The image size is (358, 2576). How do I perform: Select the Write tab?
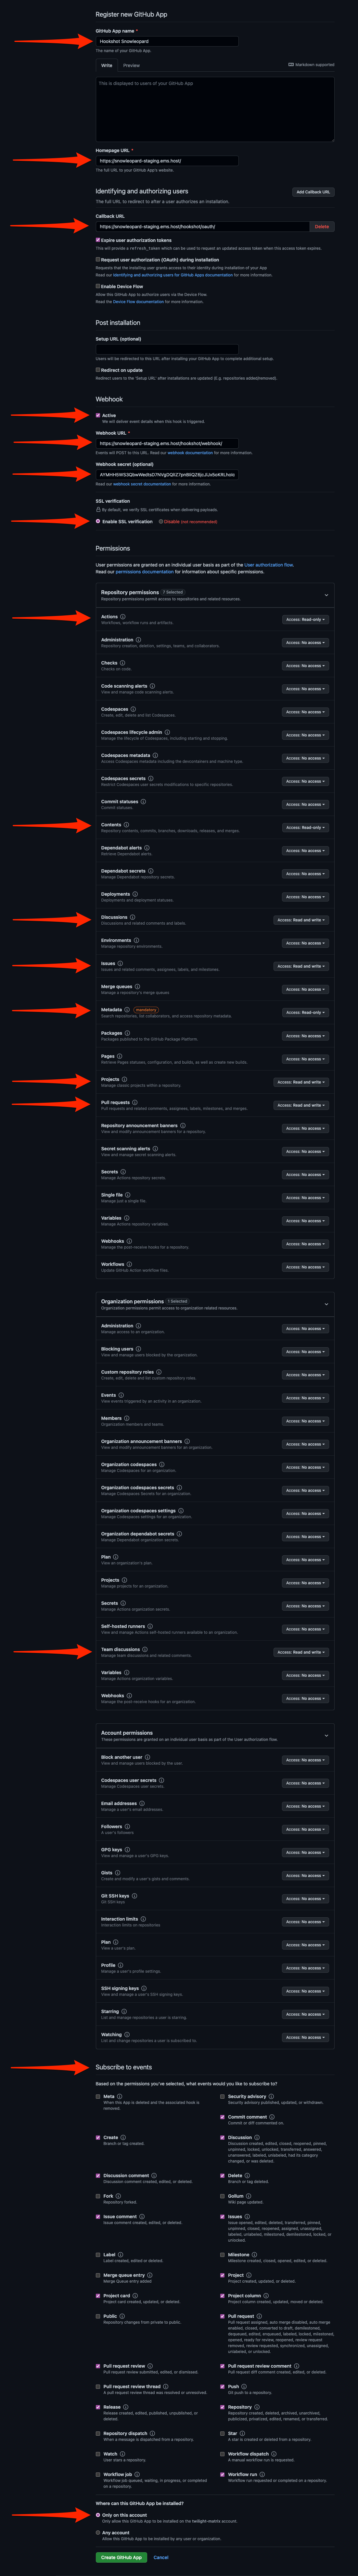[x=107, y=65]
